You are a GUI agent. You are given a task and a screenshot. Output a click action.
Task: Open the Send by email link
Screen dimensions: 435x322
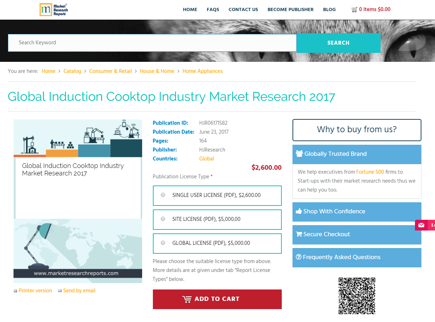click(x=79, y=291)
